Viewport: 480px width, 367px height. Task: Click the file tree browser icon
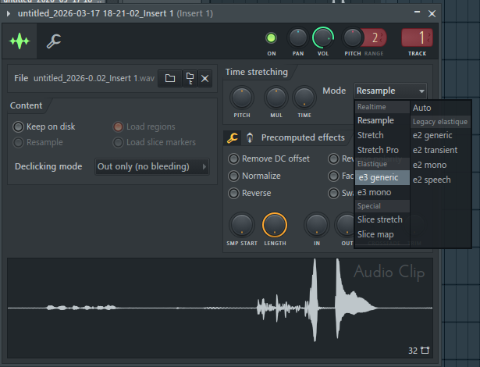coord(190,78)
